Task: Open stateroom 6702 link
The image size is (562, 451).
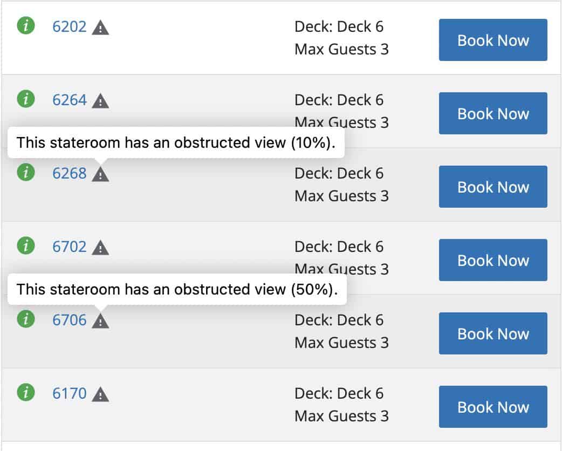Action: click(69, 247)
